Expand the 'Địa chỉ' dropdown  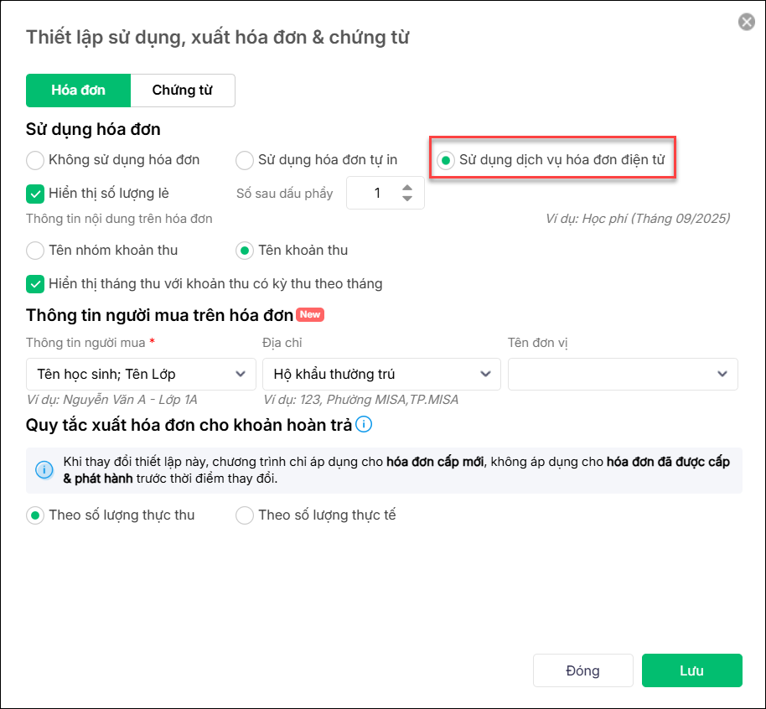coord(381,374)
